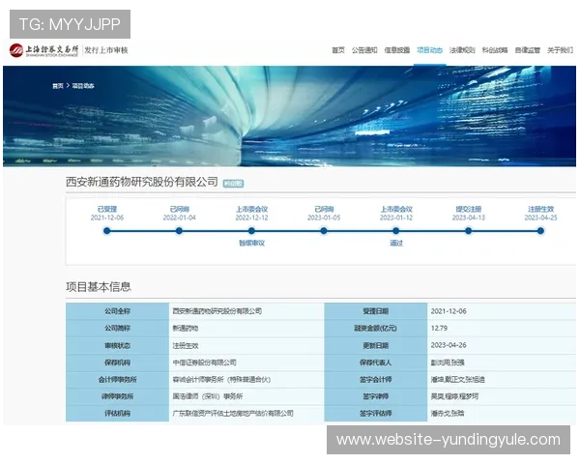
Task: Select the 注册生效 2023-04-25 timeline dot
Action: coord(540,231)
